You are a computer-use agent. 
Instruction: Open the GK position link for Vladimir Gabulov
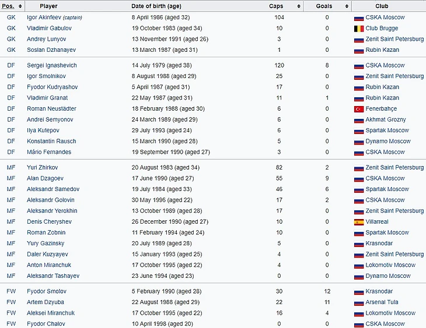coord(11,28)
